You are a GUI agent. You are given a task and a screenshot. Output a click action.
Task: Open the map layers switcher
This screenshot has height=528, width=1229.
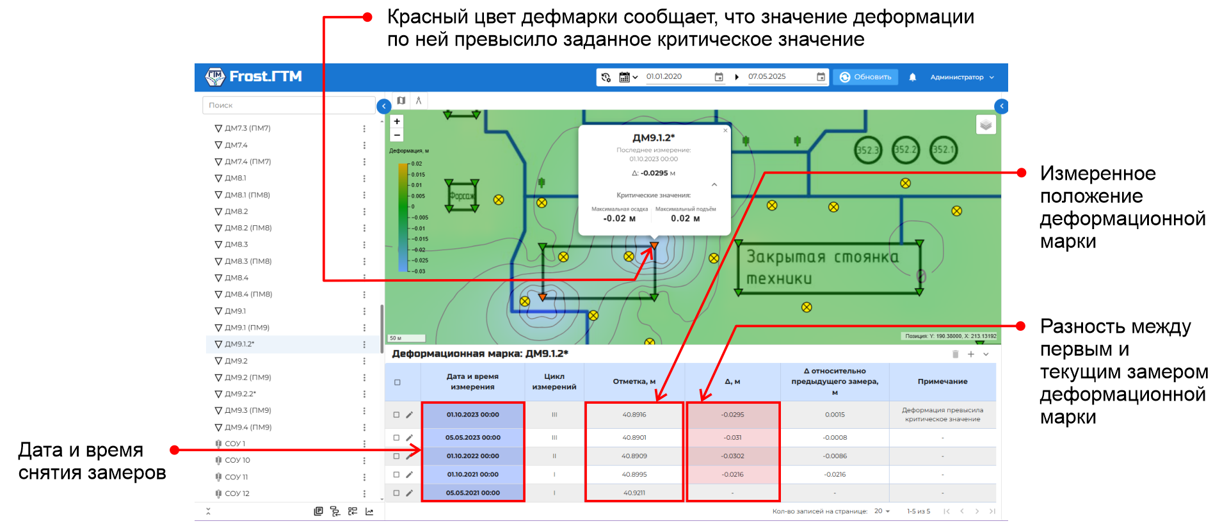[x=986, y=125]
